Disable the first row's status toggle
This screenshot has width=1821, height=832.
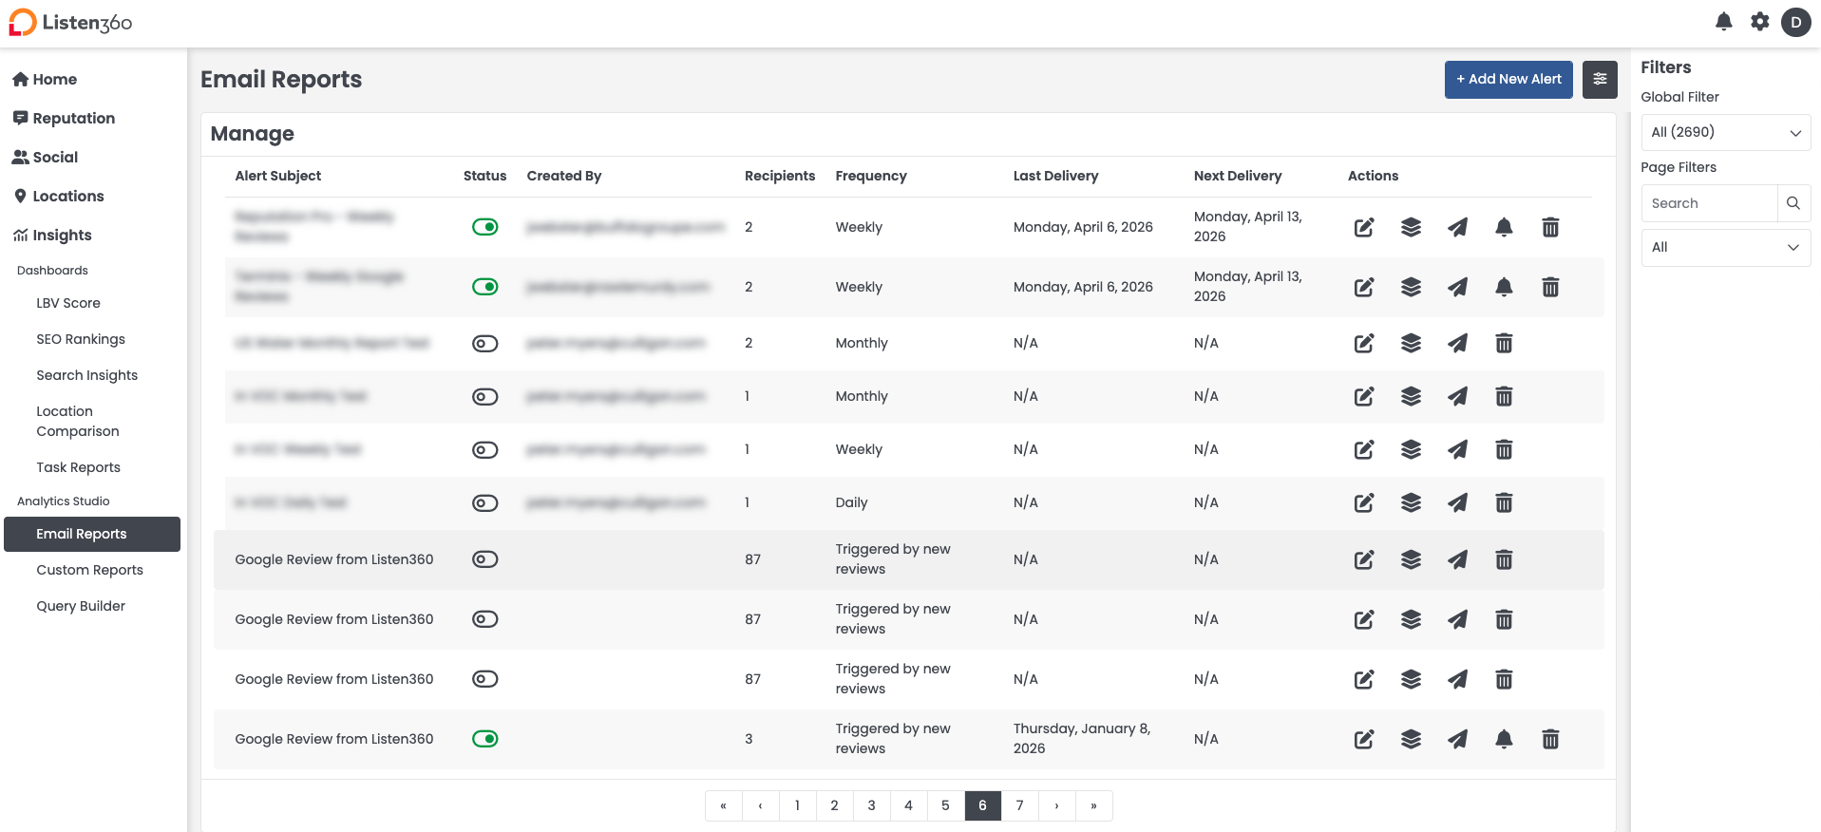click(x=484, y=227)
